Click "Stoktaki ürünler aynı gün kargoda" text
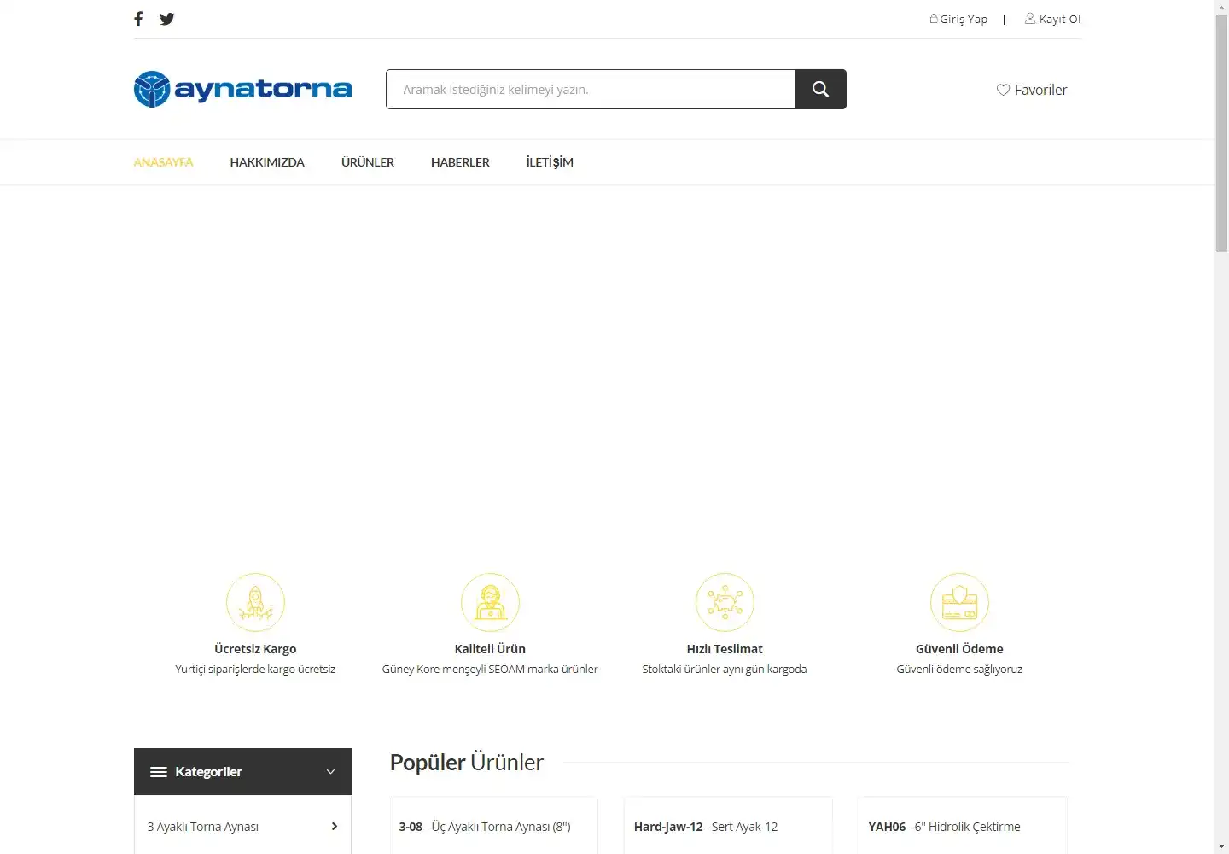The image size is (1229, 854). tap(725, 669)
